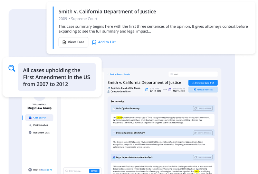
Task: Copy Main Opinion Summary to clipboard
Action: 203,108
